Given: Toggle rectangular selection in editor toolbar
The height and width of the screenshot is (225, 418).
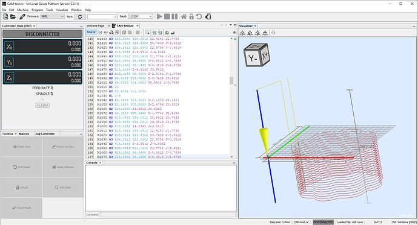Looking at the screenshot, I should click(147, 33).
